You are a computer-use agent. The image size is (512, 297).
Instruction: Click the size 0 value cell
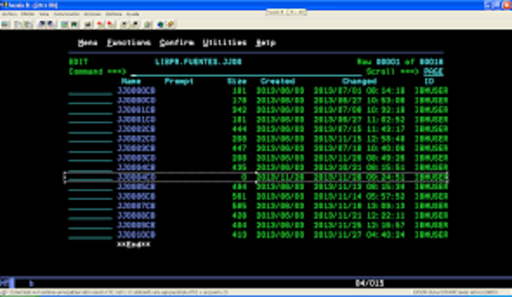tap(243, 178)
